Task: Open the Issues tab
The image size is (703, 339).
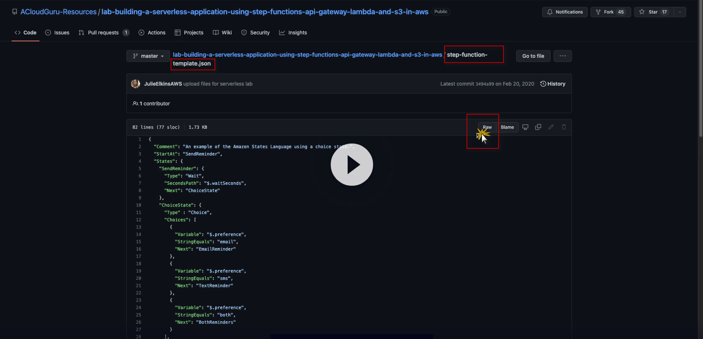Action: pos(57,33)
